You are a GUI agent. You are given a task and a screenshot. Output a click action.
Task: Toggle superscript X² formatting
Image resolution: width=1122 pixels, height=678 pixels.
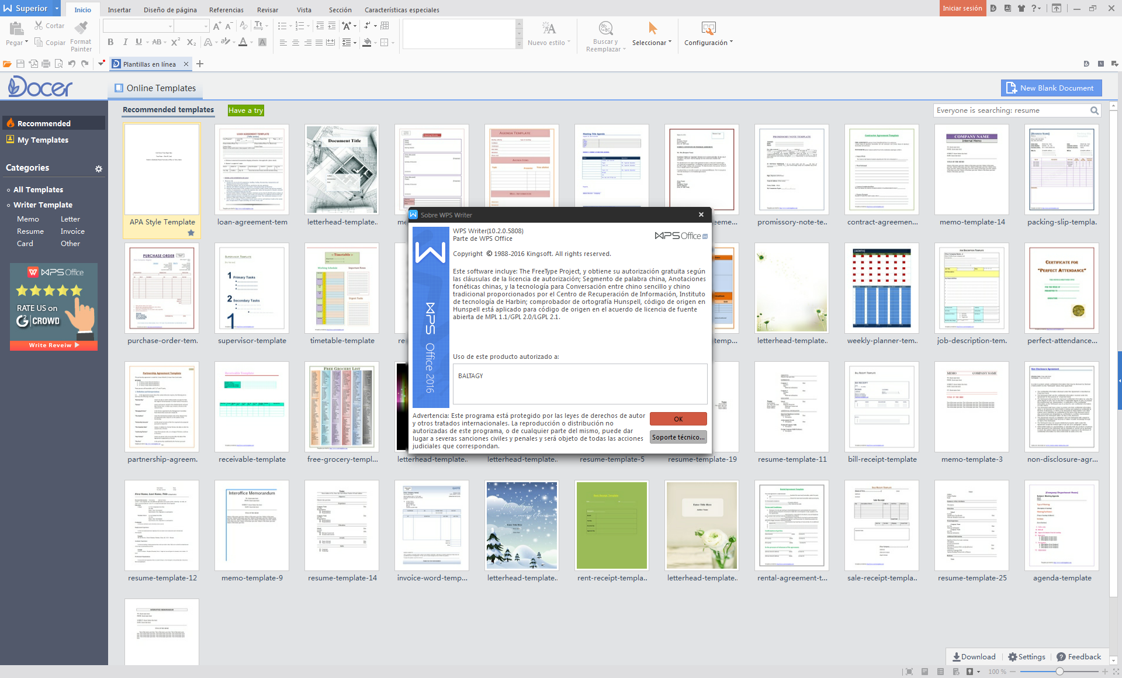point(175,42)
